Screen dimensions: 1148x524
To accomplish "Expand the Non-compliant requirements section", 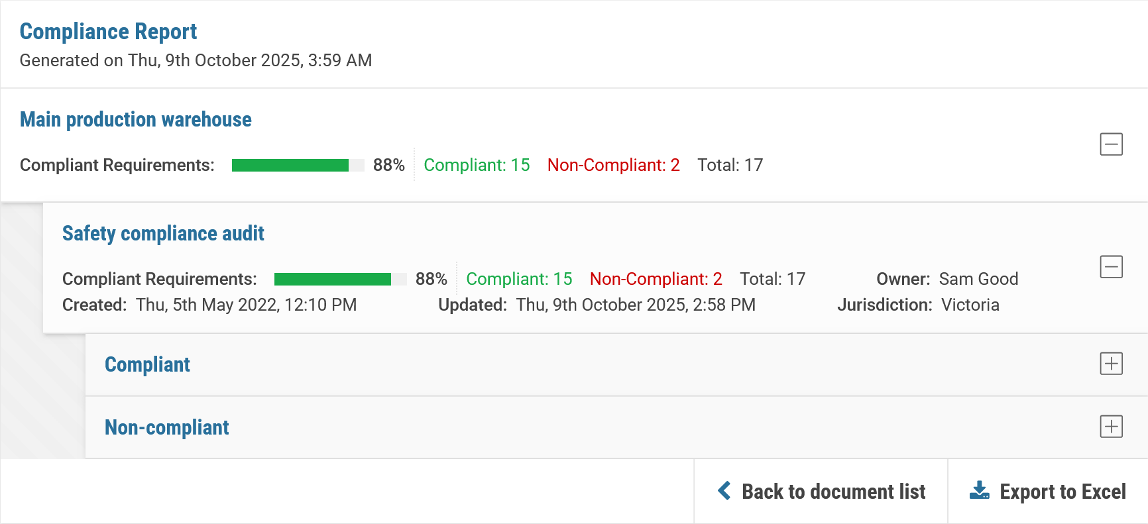I will (1111, 426).
